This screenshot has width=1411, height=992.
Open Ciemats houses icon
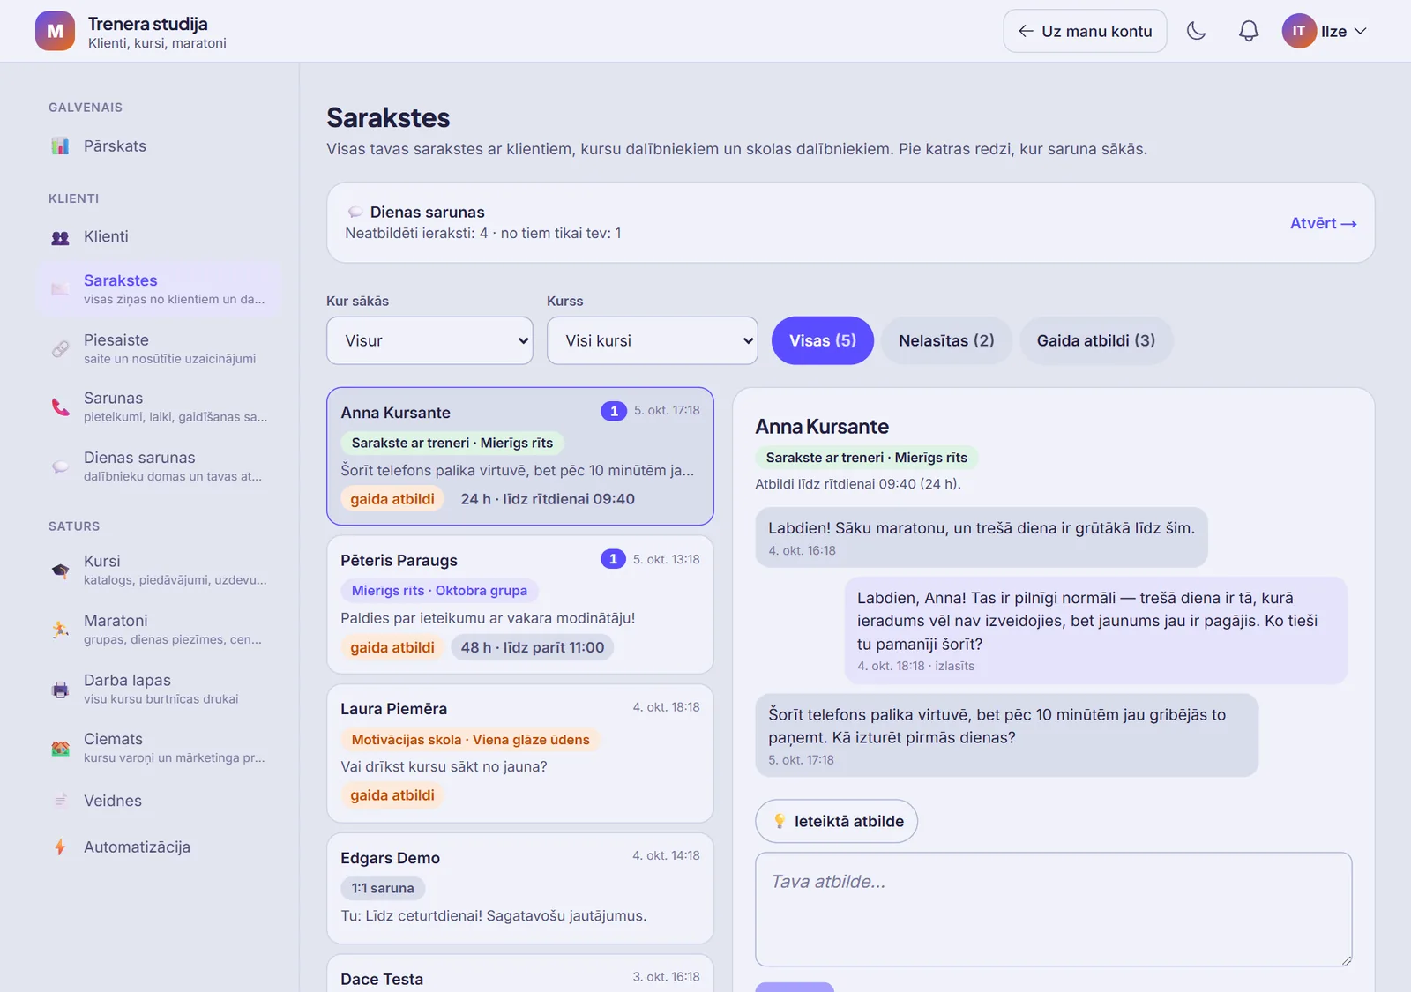(x=60, y=749)
